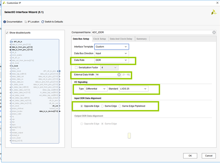Click the ref_clock port label
The height and width of the screenshot is (163, 220).
point(15,106)
